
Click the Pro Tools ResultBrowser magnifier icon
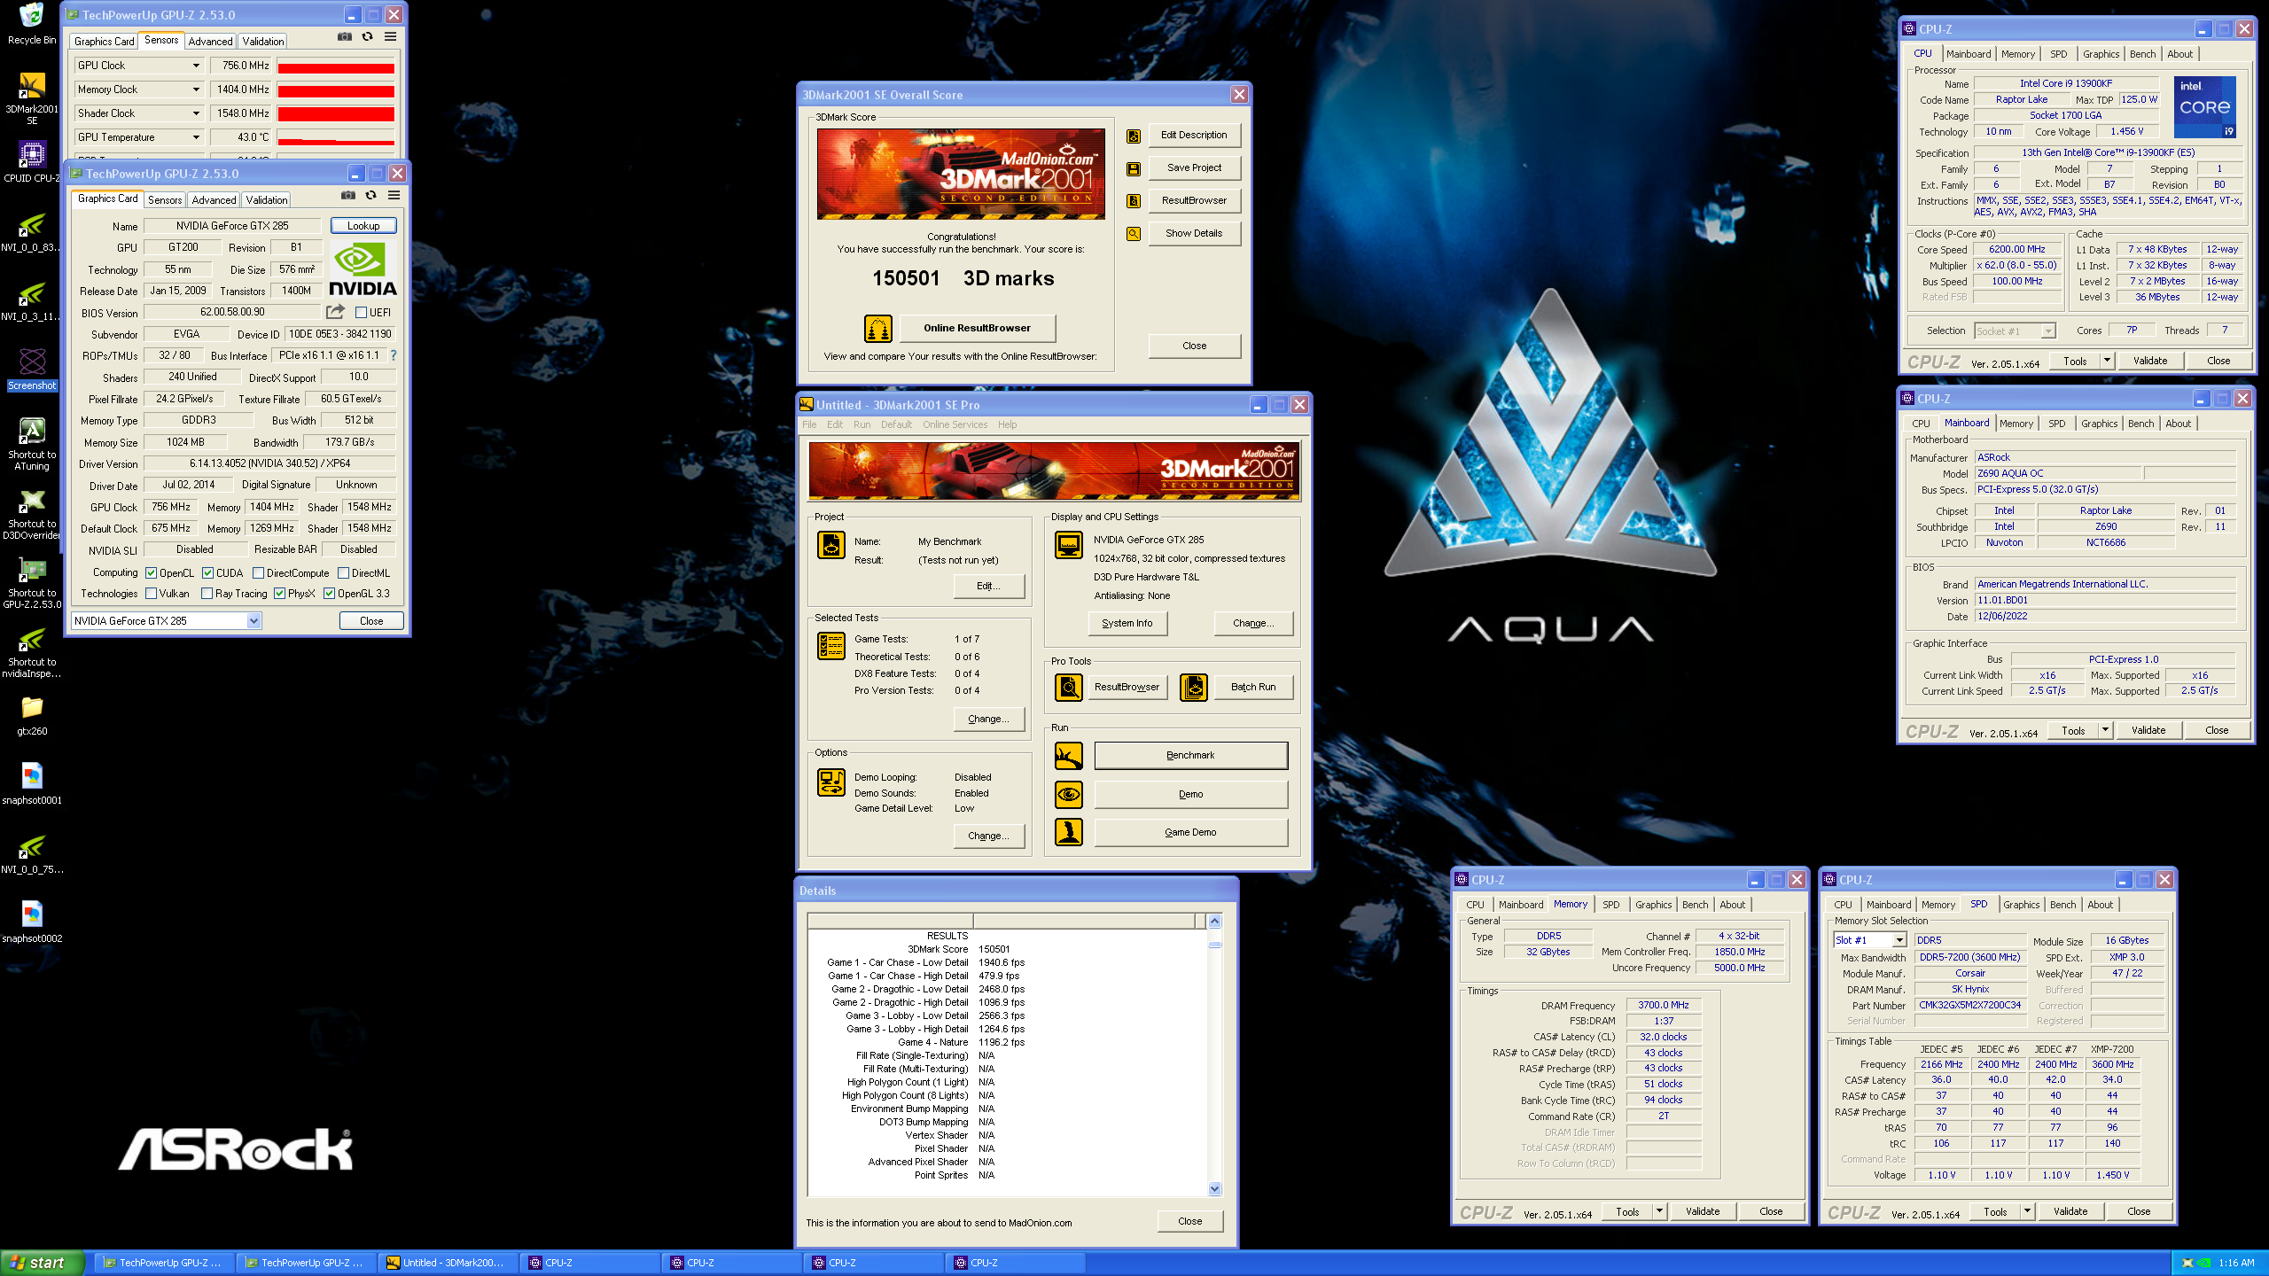(x=1069, y=687)
